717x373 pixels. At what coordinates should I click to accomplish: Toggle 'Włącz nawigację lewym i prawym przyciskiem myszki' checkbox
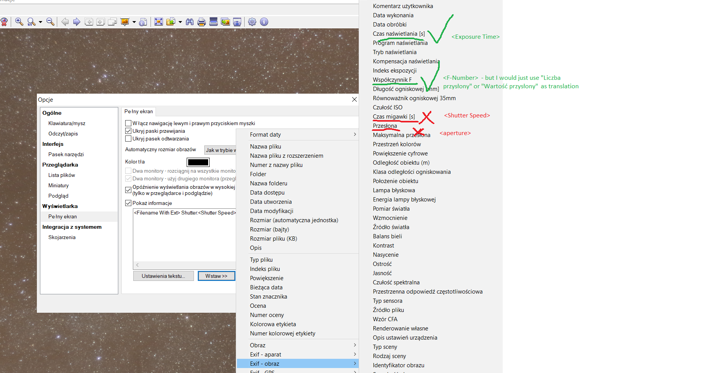coord(128,123)
